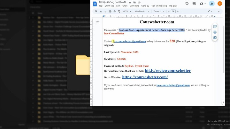Decrease font size with minus
Screen dimensions: 230x129
169,11
